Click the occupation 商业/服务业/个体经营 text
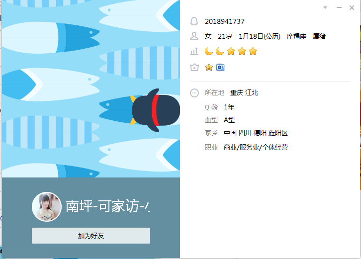 click(256, 147)
